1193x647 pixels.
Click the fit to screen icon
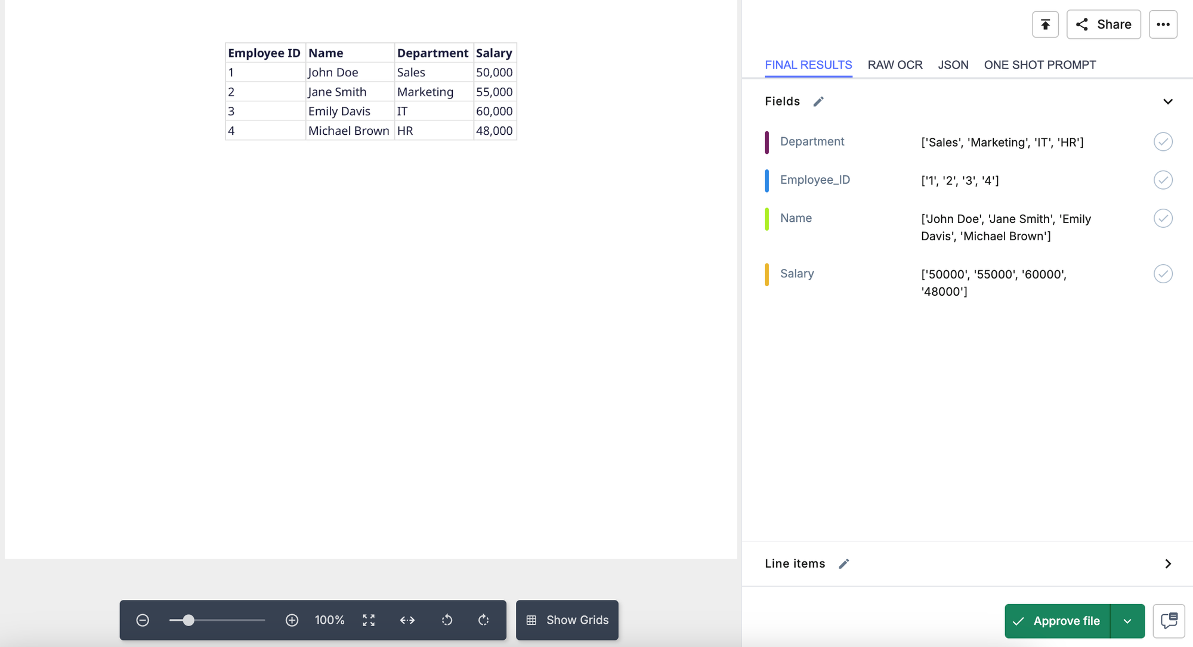pos(369,620)
